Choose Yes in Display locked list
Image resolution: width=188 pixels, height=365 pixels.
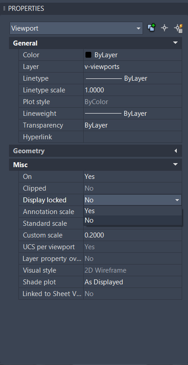[133, 211]
